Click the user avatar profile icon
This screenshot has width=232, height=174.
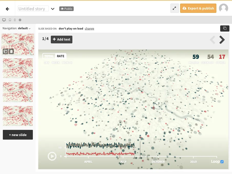click(x=223, y=8)
